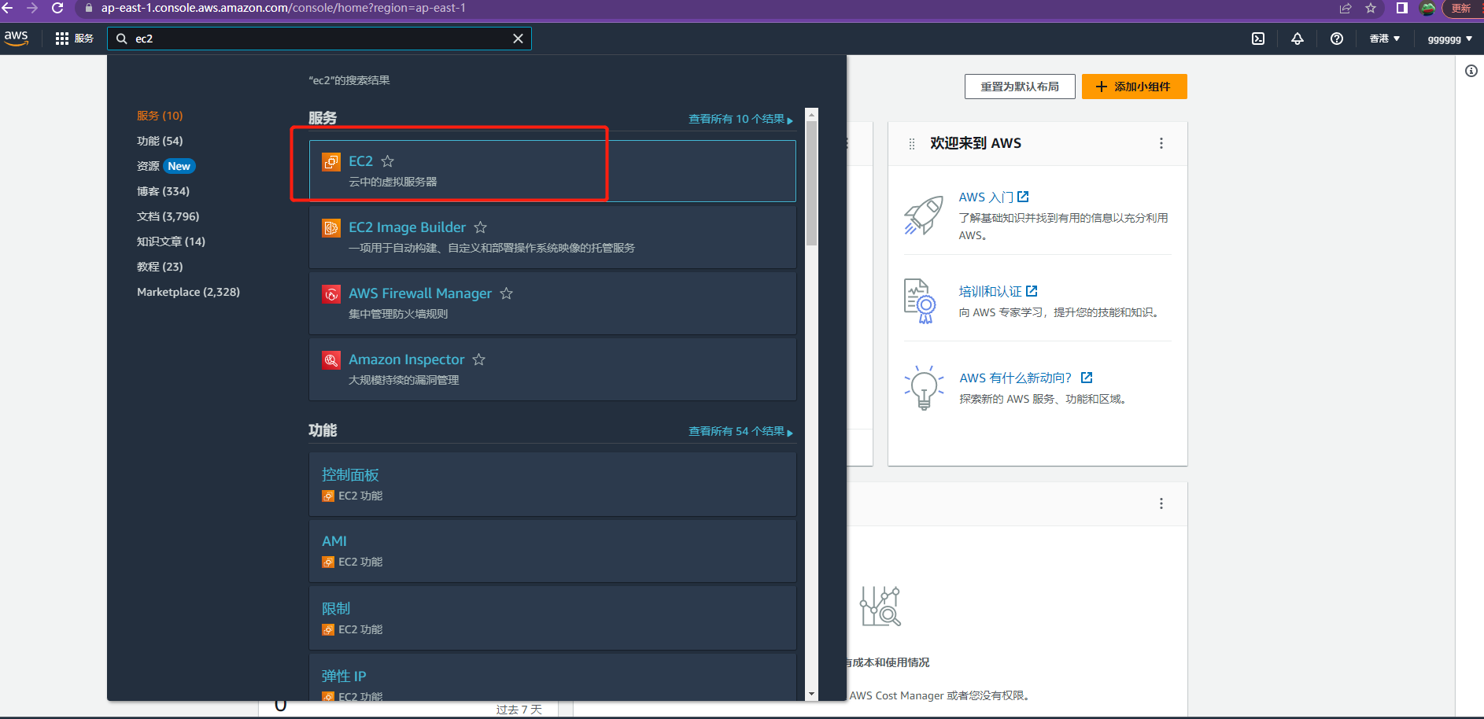Screen dimensions: 1484x719
Task: Click scrollbar down arrow in results
Action: pyautogui.click(x=812, y=695)
